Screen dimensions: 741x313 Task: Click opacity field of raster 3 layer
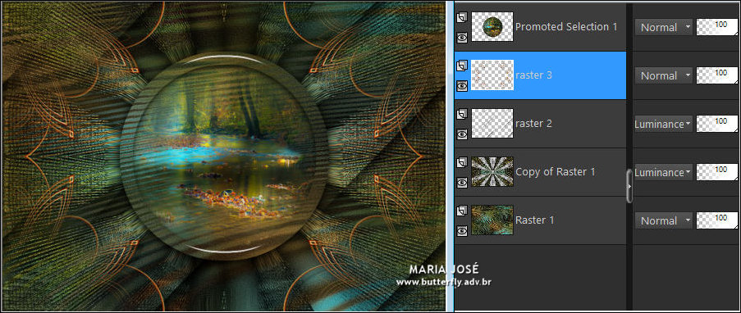point(717,75)
